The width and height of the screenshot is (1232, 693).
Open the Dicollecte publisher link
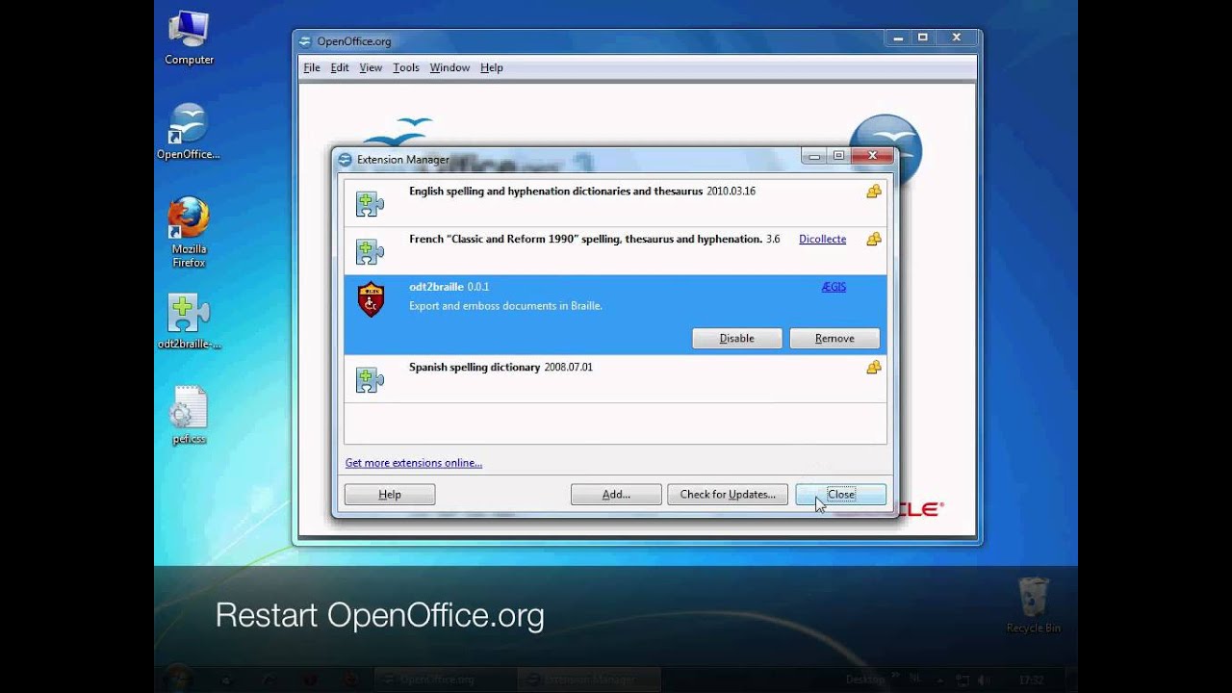coord(822,239)
